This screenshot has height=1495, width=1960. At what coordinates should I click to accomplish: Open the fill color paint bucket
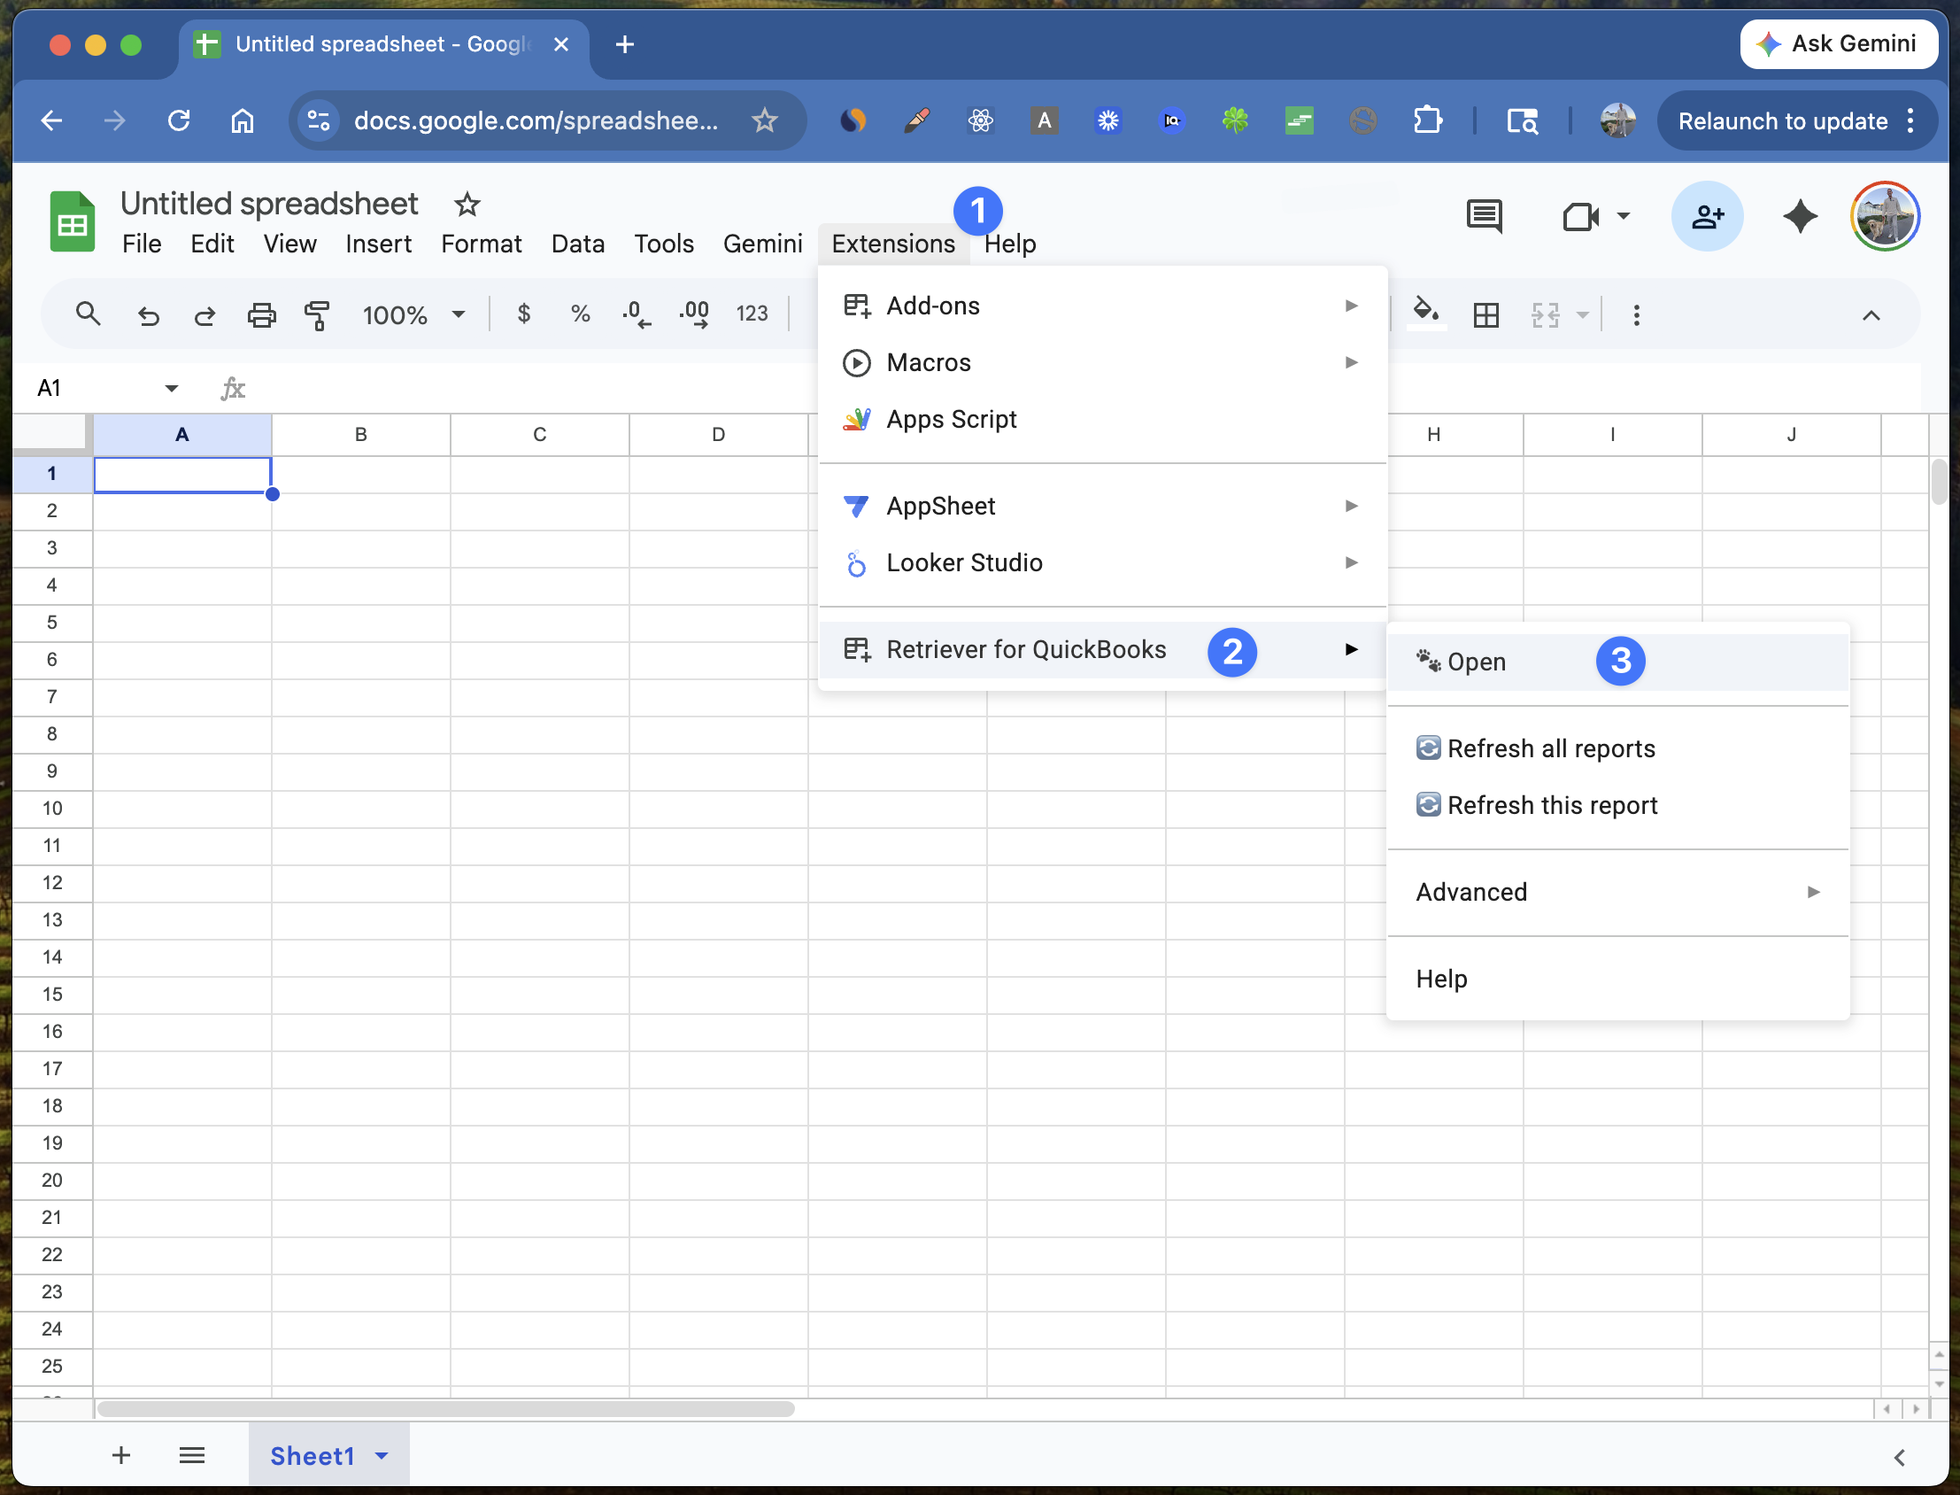pos(1426,313)
